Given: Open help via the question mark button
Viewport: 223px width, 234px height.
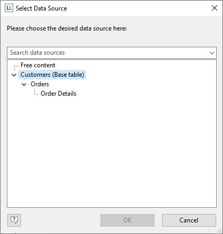Looking at the screenshot, I should pos(14,220).
